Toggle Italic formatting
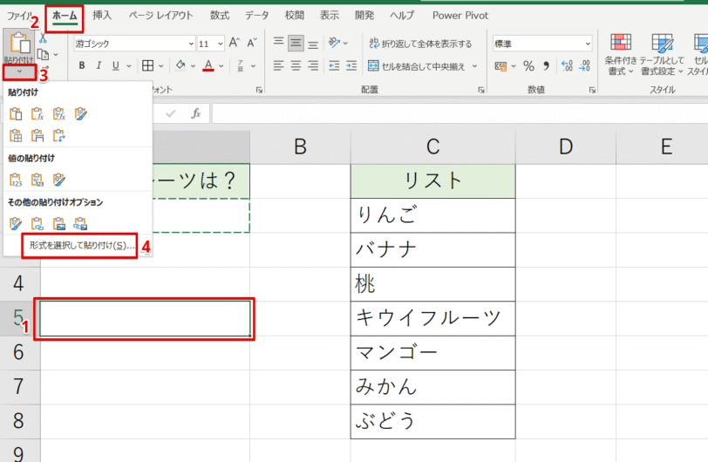Screen dimensions: 708x462 pyautogui.click(x=99, y=65)
